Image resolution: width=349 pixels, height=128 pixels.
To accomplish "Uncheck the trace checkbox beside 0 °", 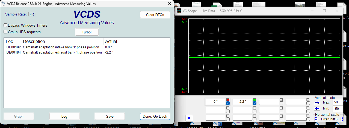I will point(228,103).
